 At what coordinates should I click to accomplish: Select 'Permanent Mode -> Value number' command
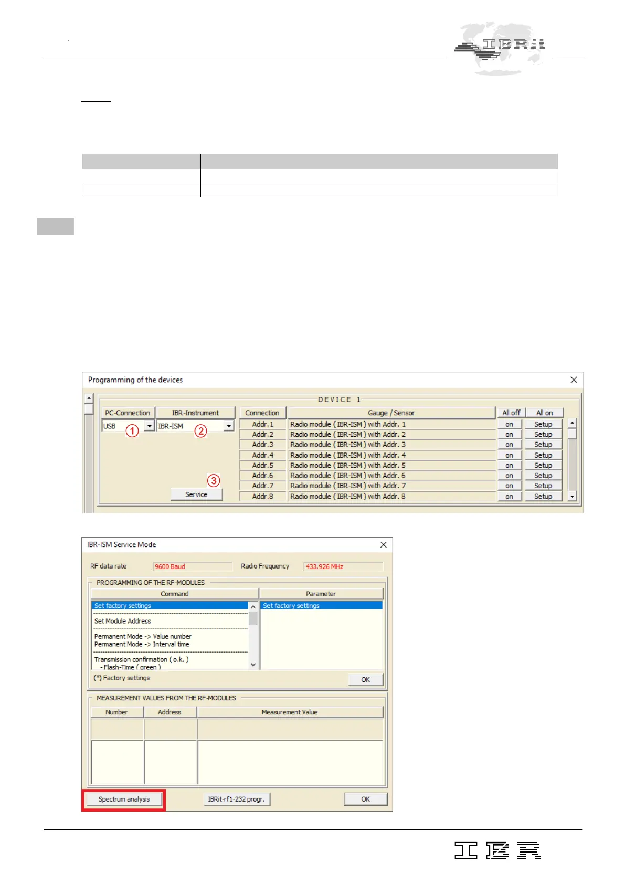click(x=143, y=636)
